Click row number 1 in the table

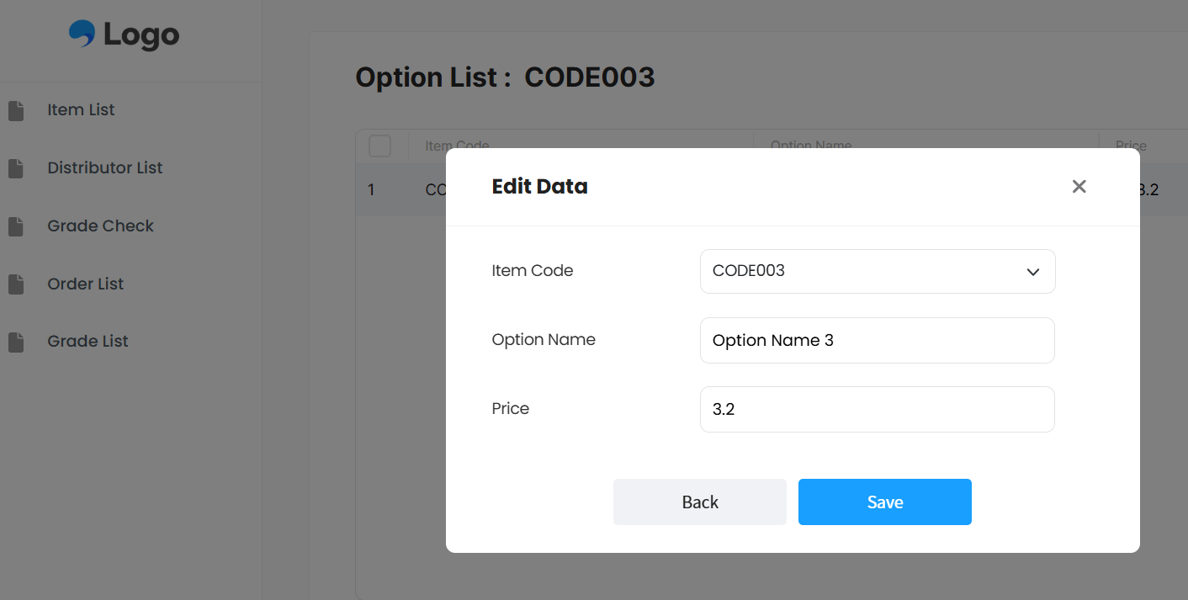coord(371,190)
